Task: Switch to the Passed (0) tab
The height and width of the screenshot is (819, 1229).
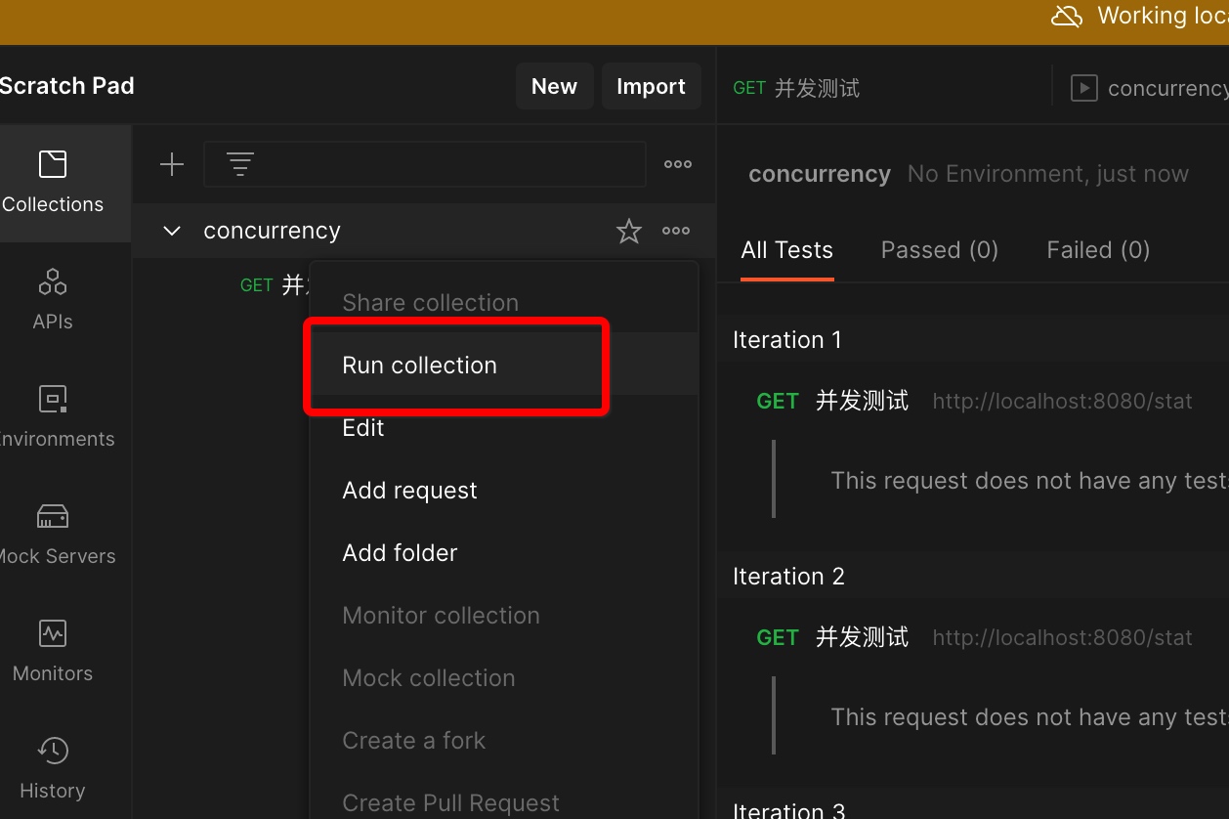Action: [939, 250]
